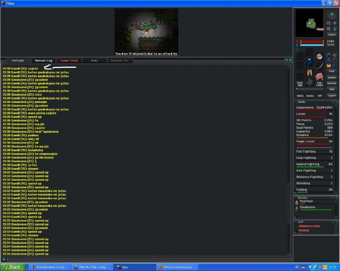The image size is (340, 271).
Task: Click the Sword Fighting skill progress bar
Action: tap(314, 167)
